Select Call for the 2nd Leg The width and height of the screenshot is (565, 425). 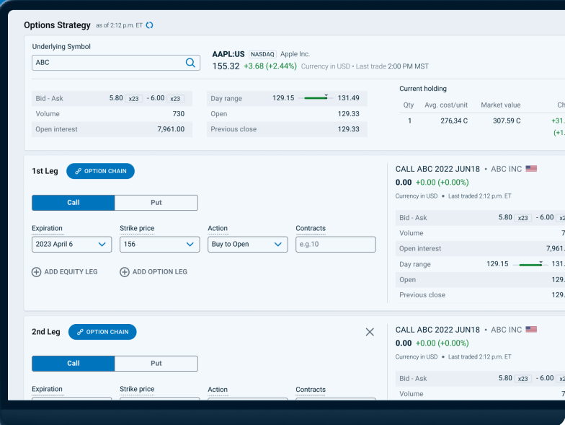74,364
